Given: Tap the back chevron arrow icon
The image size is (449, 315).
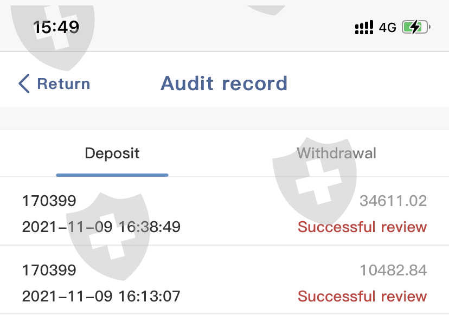Looking at the screenshot, I should [x=24, y=84].
